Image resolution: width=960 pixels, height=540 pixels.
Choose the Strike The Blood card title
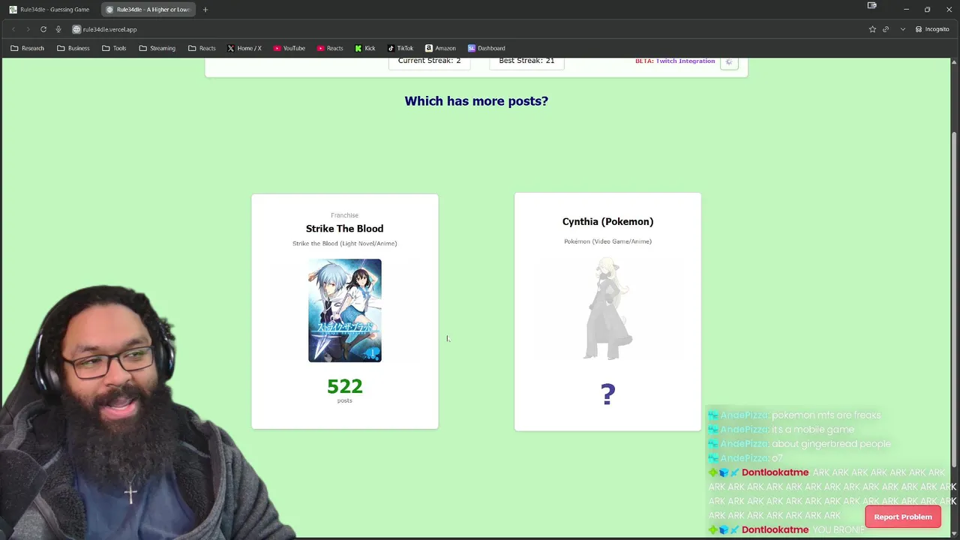click(344, 229)
